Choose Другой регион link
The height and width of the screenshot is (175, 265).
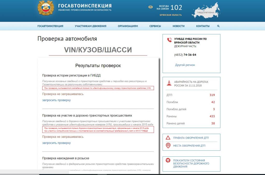click(185, 65)
